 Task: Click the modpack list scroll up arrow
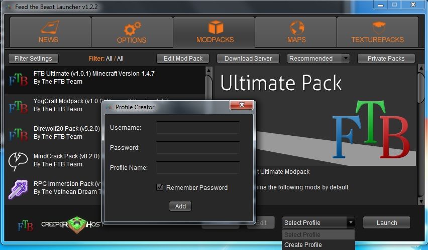click(x=208, y=71)
